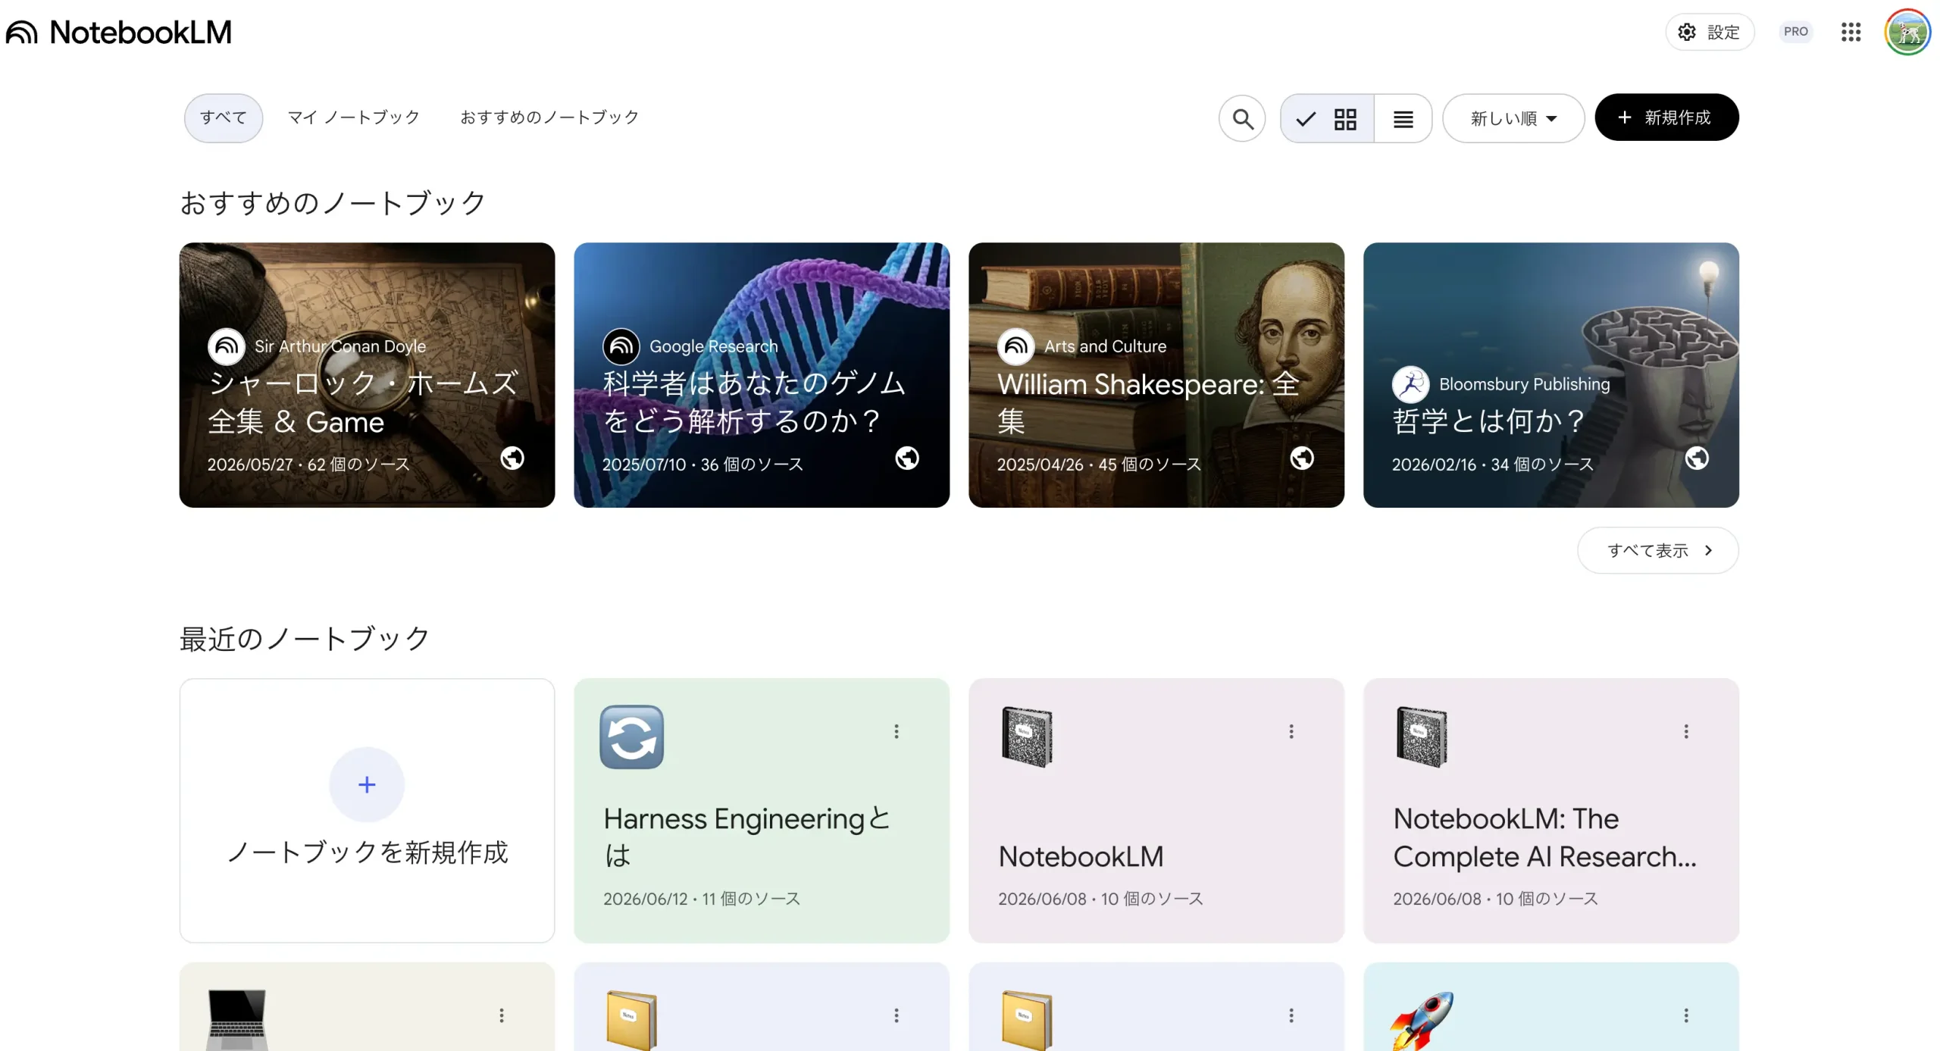The width and height of the screenshot is (1940, 1051).
Task: Open the Sherlock Holmes featured notebook card
Action: coord(367,375)
